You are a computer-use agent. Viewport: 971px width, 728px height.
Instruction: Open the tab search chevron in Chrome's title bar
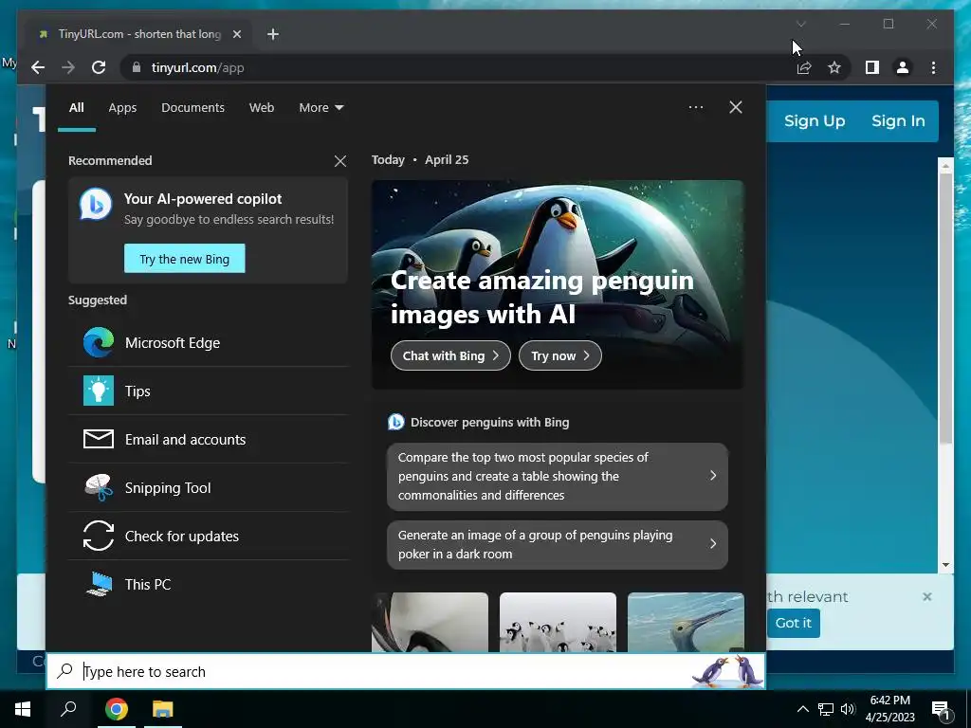[x=800, y=24]
